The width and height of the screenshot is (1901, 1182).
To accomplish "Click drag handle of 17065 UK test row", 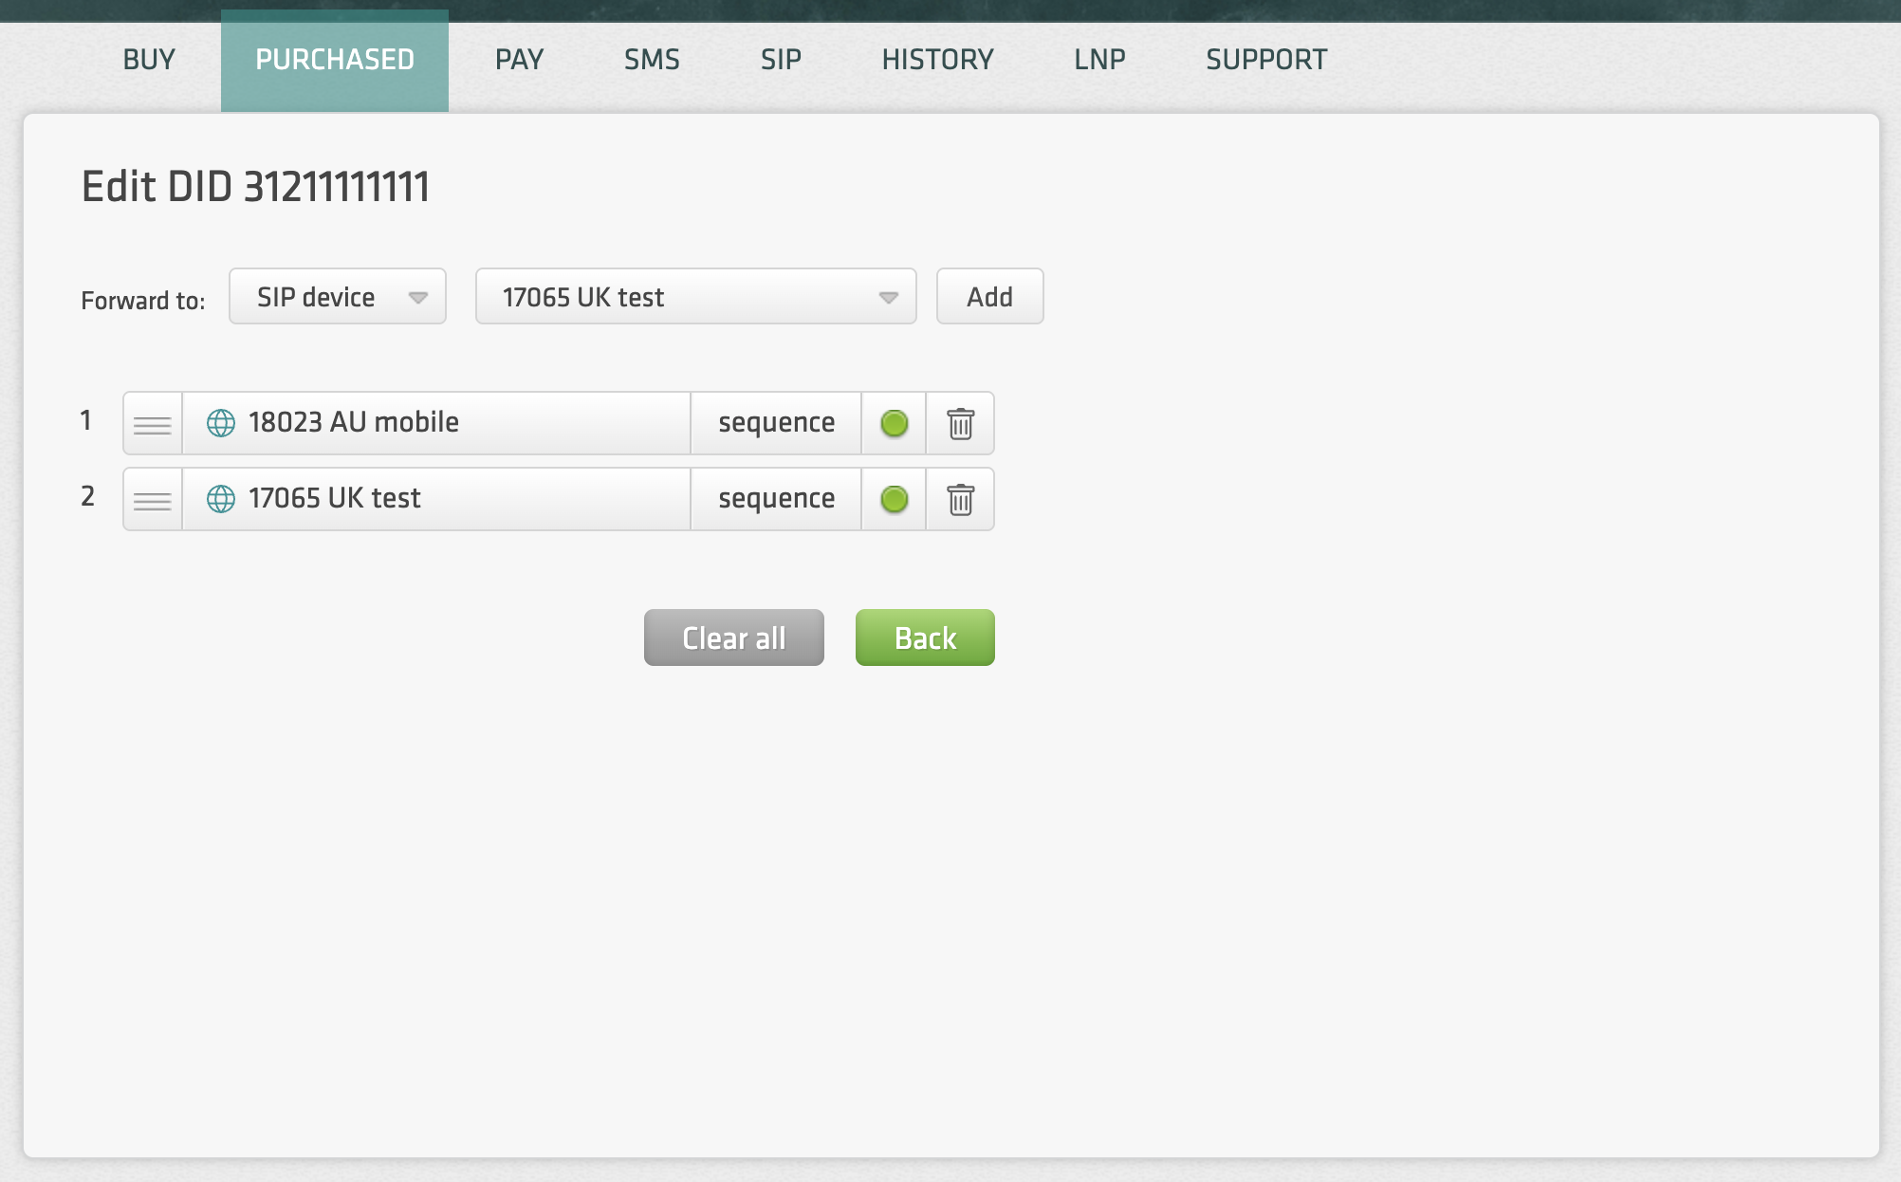I will click(152, 500).
